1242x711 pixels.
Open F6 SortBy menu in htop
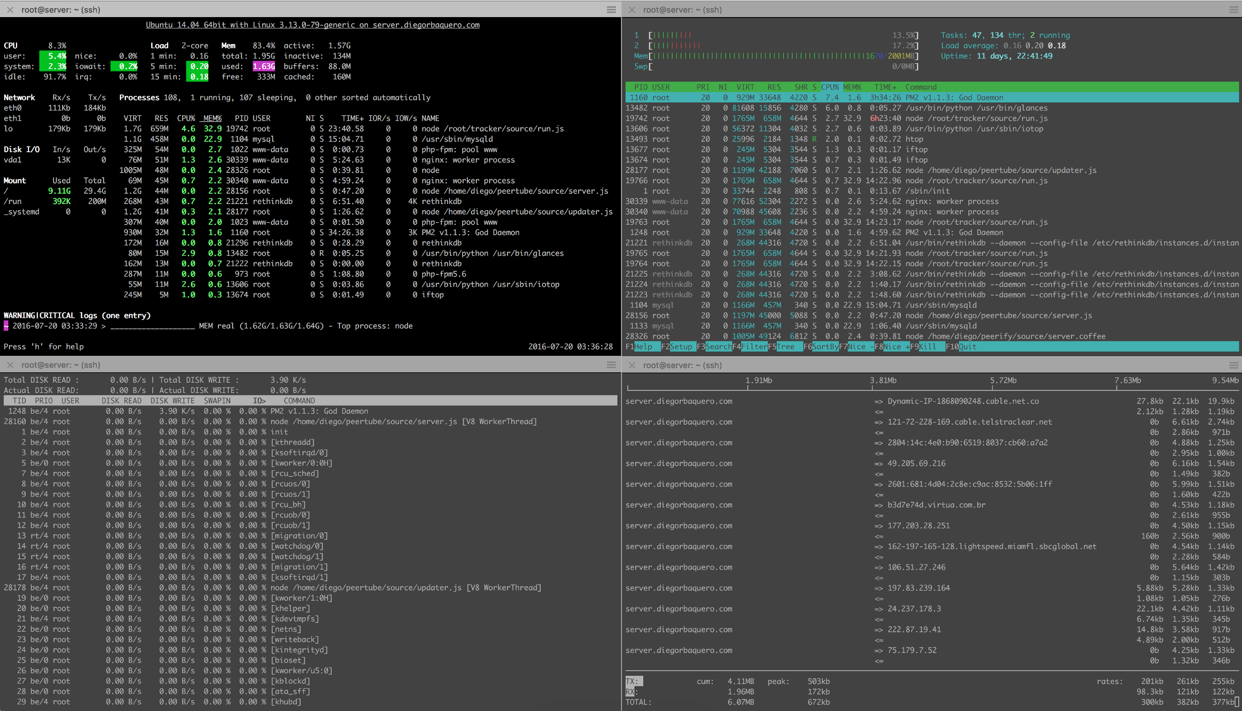(825, 346)
